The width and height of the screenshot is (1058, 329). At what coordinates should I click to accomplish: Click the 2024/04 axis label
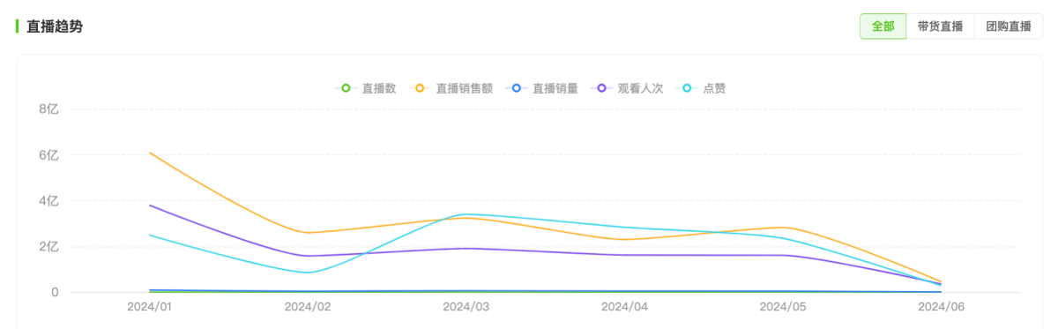tap(624, 307)
